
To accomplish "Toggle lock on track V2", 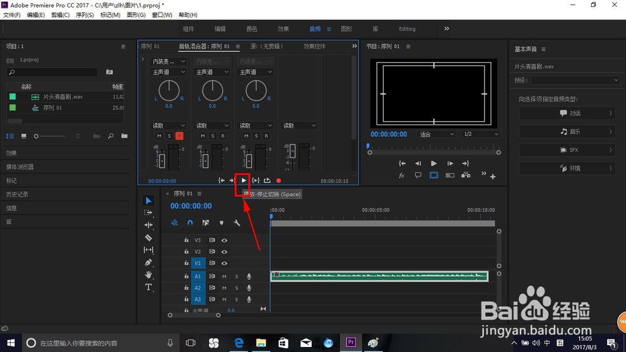I will (x=186, y=251).
